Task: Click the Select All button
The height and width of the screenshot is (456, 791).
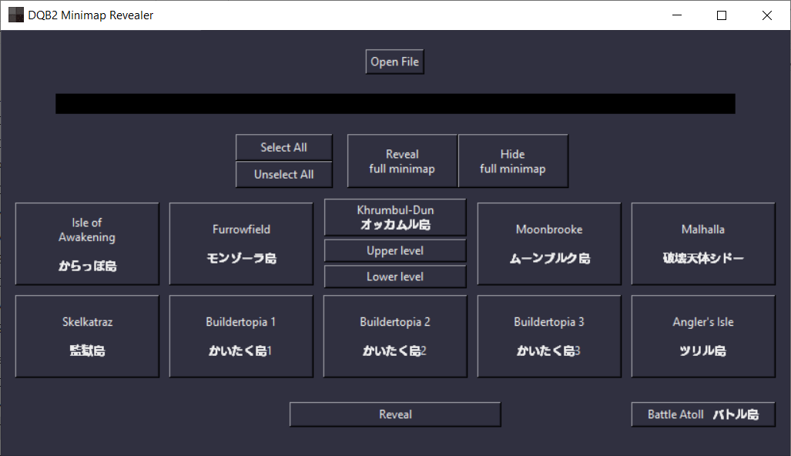Action: click(283, 147)
